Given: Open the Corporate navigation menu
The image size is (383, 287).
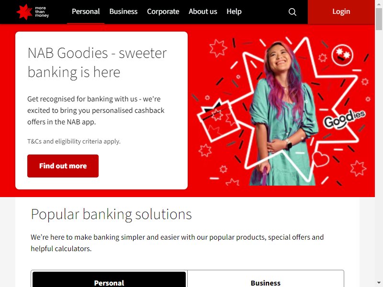Looking at the screenshot, I should pyautogui.click(x=163, y=11).
